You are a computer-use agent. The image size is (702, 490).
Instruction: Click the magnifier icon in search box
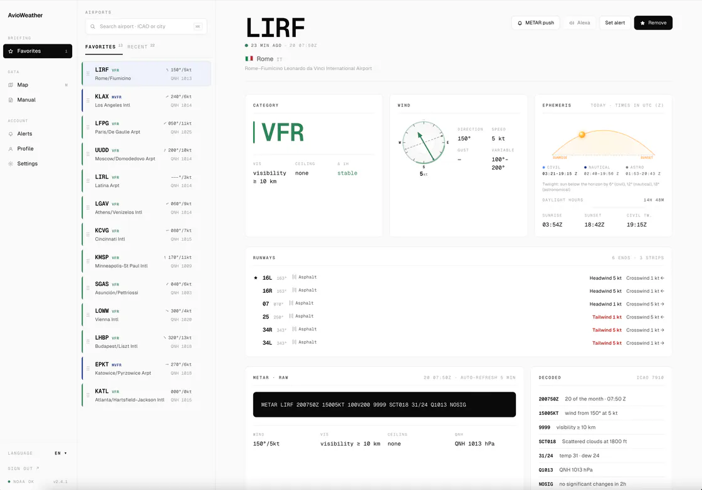pyautogui.click(x=93, y=26)
